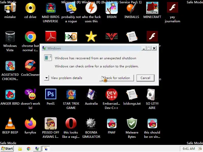Screen dimensions: 203x152
Task: Open 'probably not a rogue' gear icon
Action: (x=71, y=8)
